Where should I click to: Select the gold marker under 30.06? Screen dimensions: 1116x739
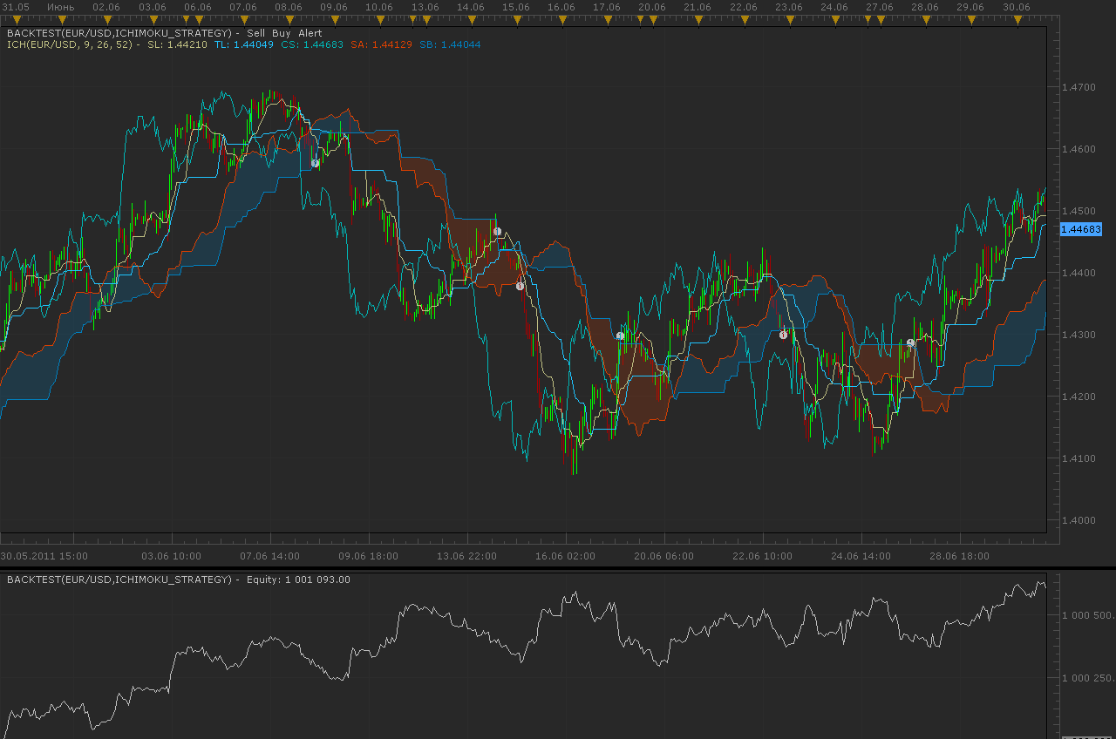click(1017, 18)
